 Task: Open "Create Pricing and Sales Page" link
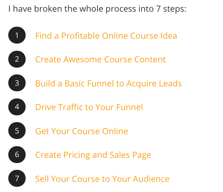[x=93, y=155]
